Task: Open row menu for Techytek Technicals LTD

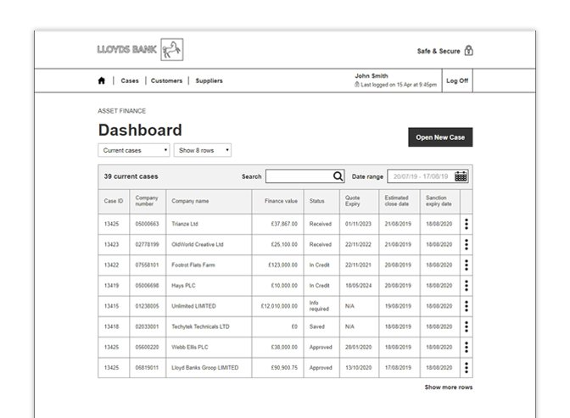Action: (x=467, y=326)
